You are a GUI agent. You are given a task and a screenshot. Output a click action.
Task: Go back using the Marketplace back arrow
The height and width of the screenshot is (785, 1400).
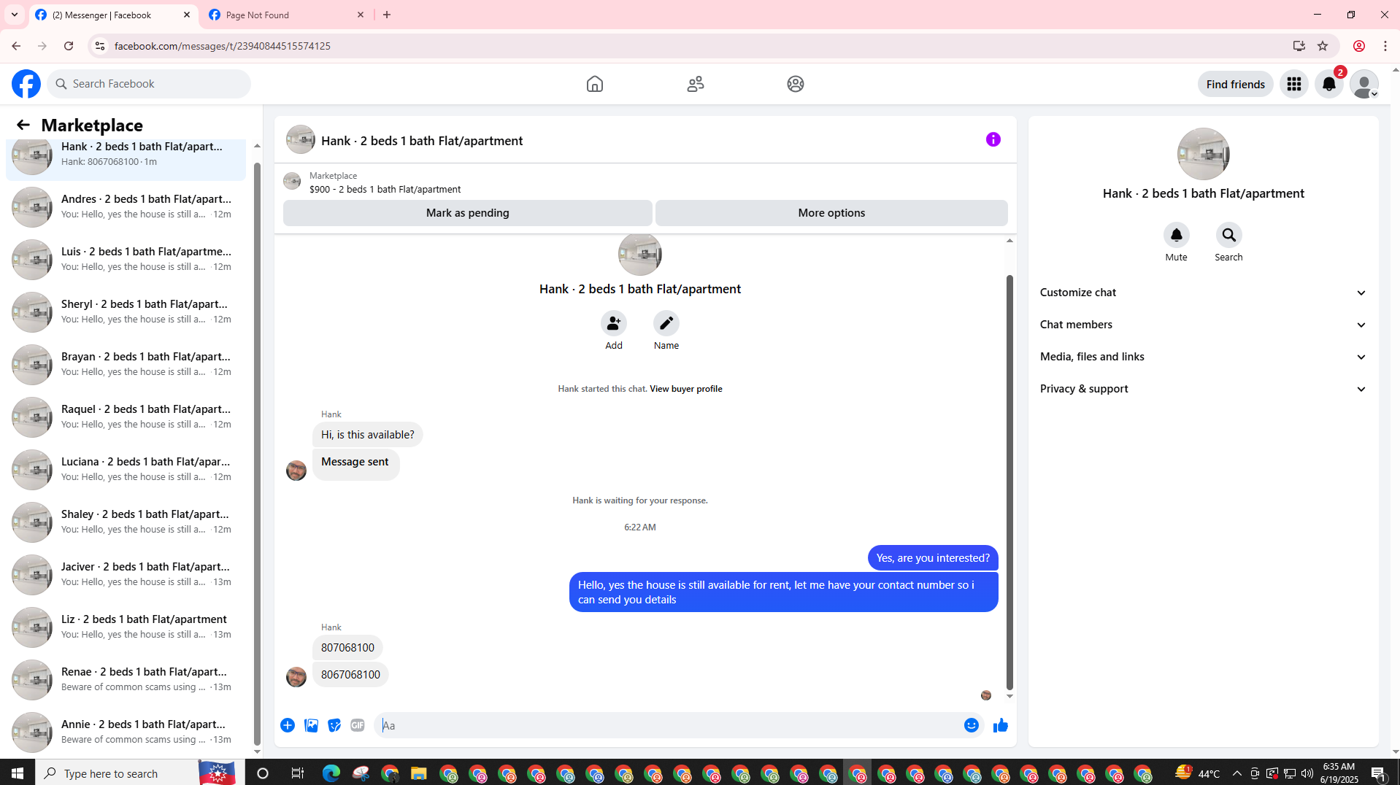[23, 125]
